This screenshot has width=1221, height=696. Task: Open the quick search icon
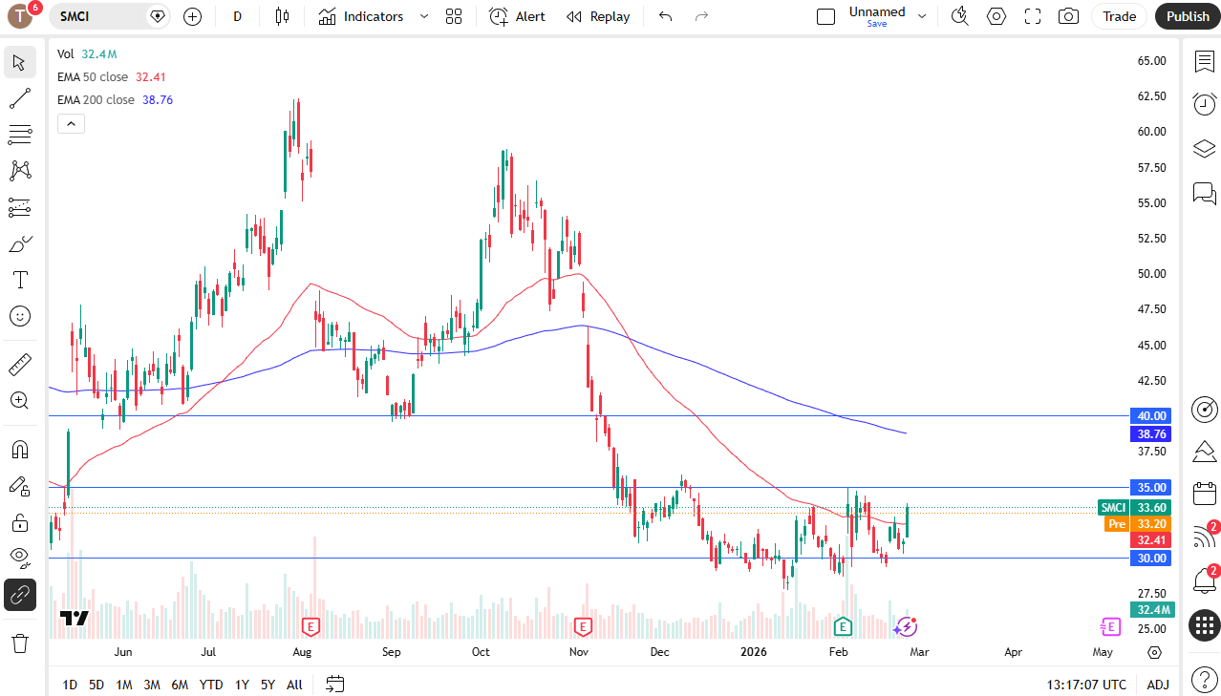pos(960,16)
